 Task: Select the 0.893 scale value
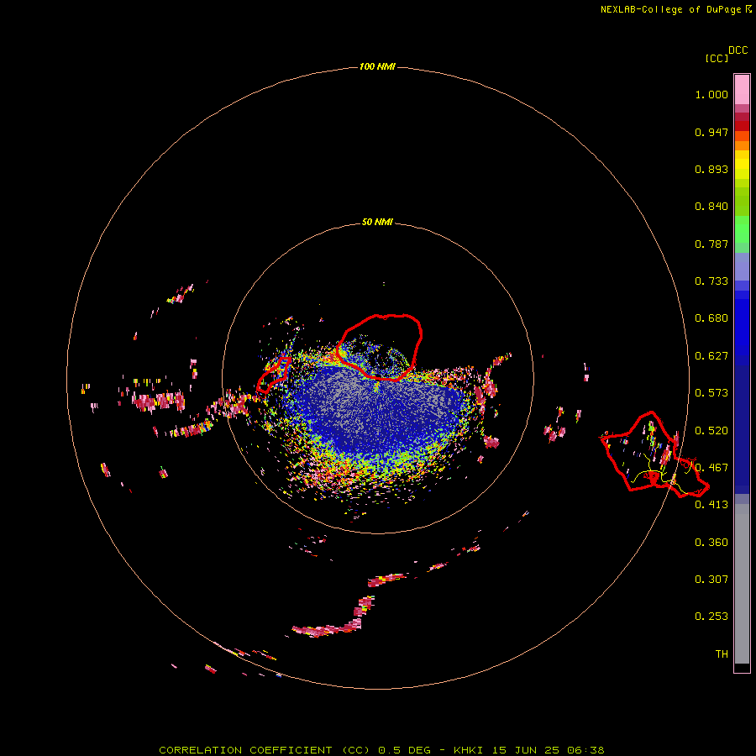711,169
